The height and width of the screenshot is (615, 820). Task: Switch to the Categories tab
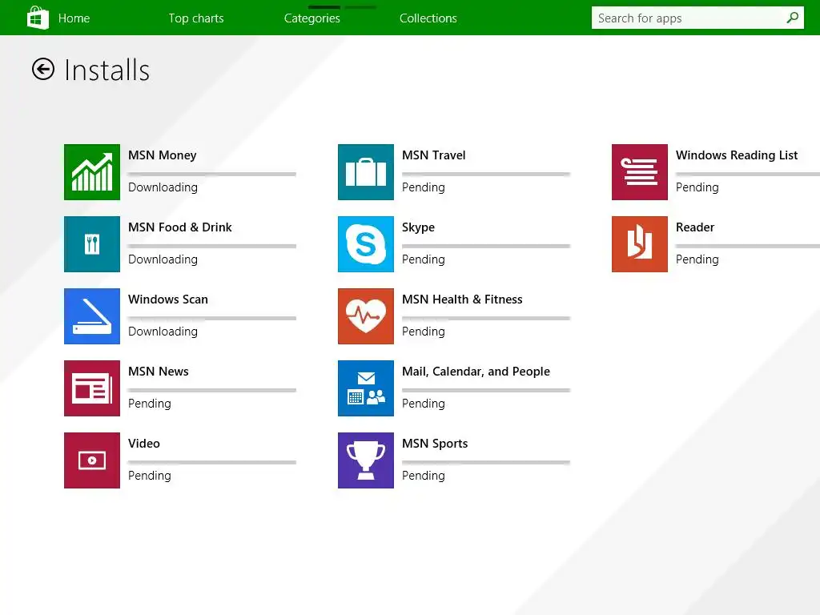(x=312, y=18)
